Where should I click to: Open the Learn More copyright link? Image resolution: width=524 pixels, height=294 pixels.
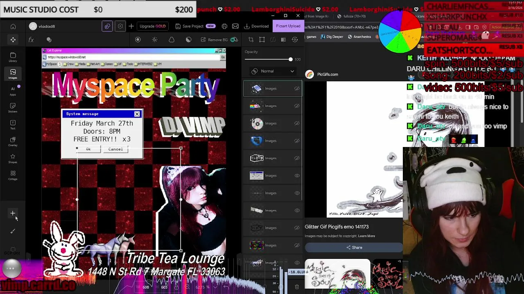366,236
